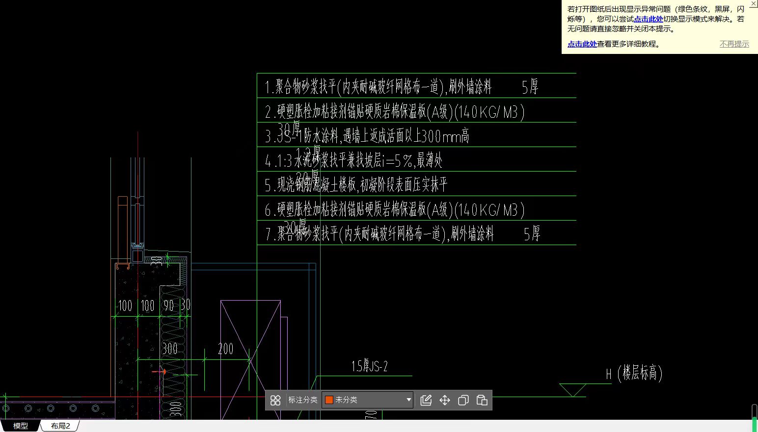Click first 点击此处 link to switch display mode
758x432 pixels.
(x=649, y=19)
